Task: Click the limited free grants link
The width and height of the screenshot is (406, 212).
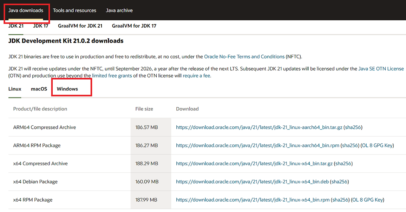Action: click(x=112, y=76)
